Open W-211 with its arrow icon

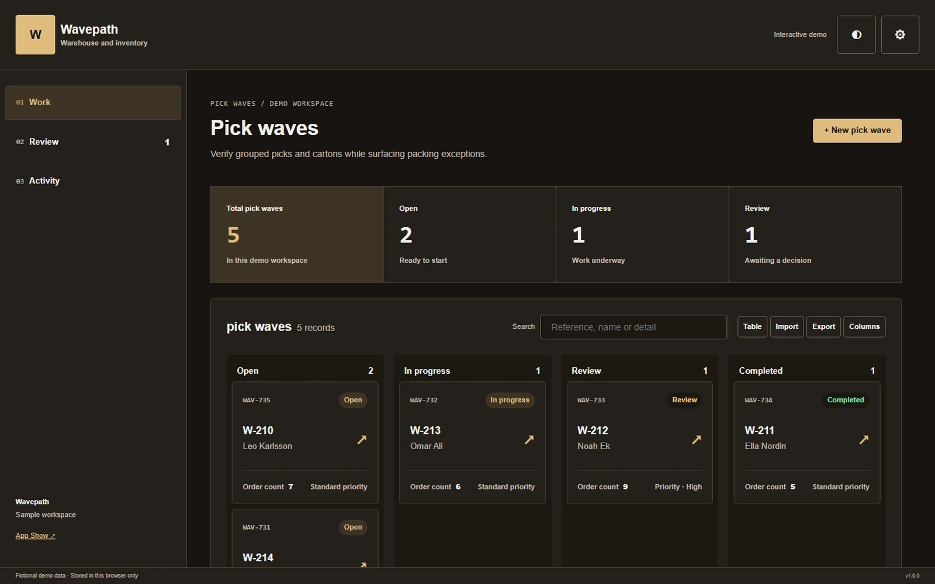click(864, 439)
